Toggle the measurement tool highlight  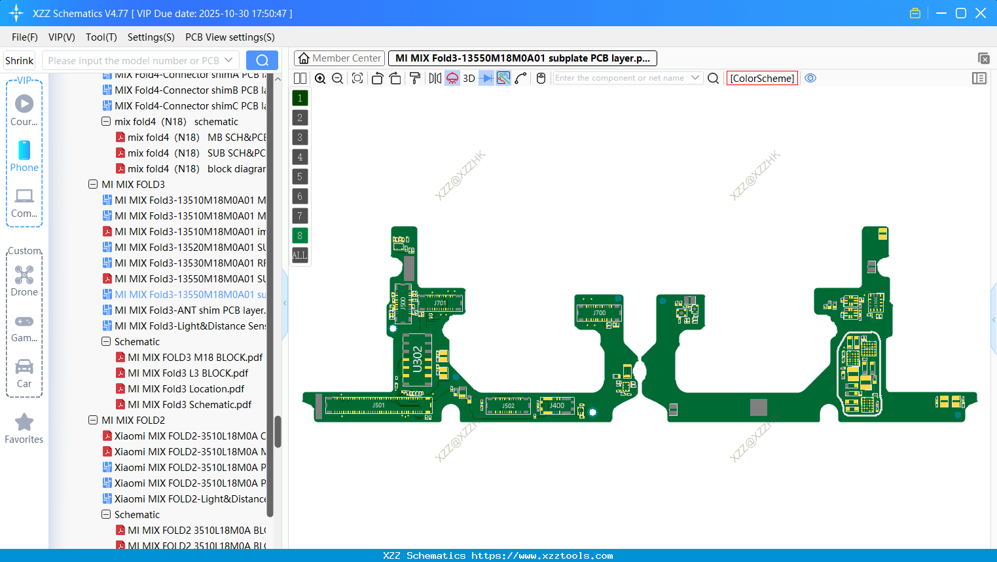503,78
